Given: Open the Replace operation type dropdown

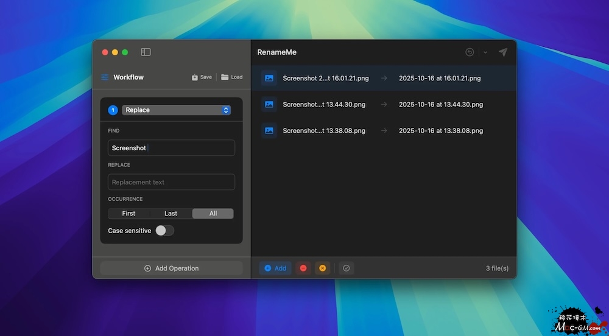Looking at the screenshot, I should [176, 110].
